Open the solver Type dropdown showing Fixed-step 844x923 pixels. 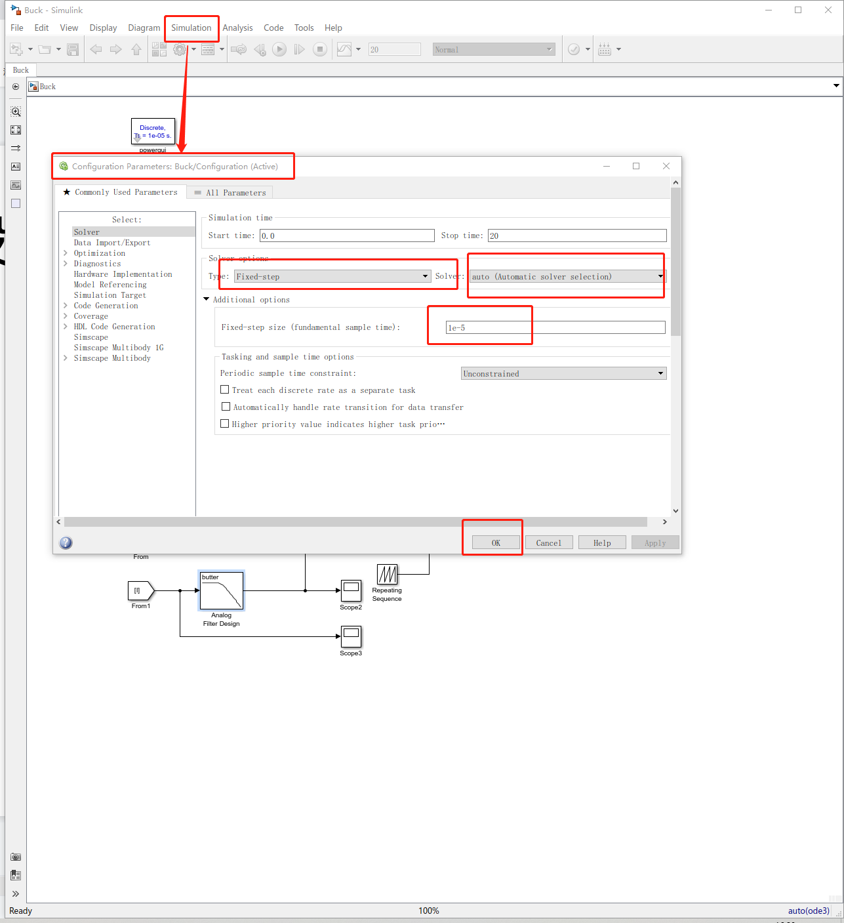coord(332,276)
